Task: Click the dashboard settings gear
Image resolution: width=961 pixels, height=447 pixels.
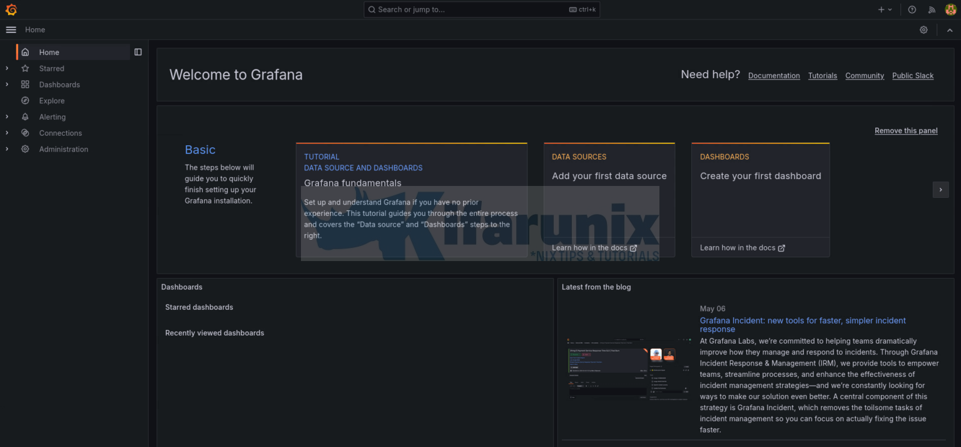Action: (x=923, y=29)
